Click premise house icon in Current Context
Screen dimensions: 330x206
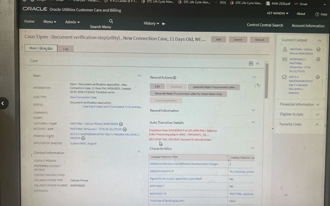coord(284,77)
